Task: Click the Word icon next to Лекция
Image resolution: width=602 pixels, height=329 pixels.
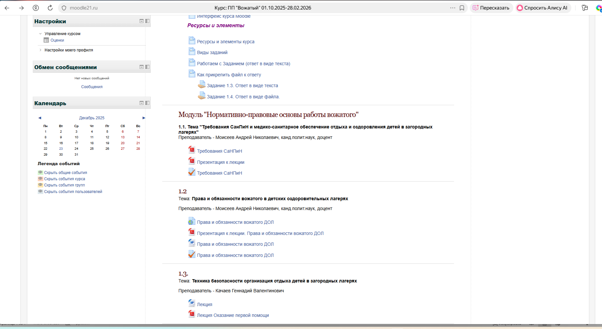Action: click(192, 303)
